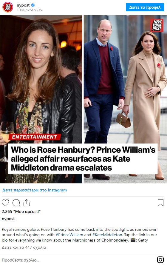Open the #KateMiddleton hashtag
This screenshot has width=167, height=266.
click(107, 235)
